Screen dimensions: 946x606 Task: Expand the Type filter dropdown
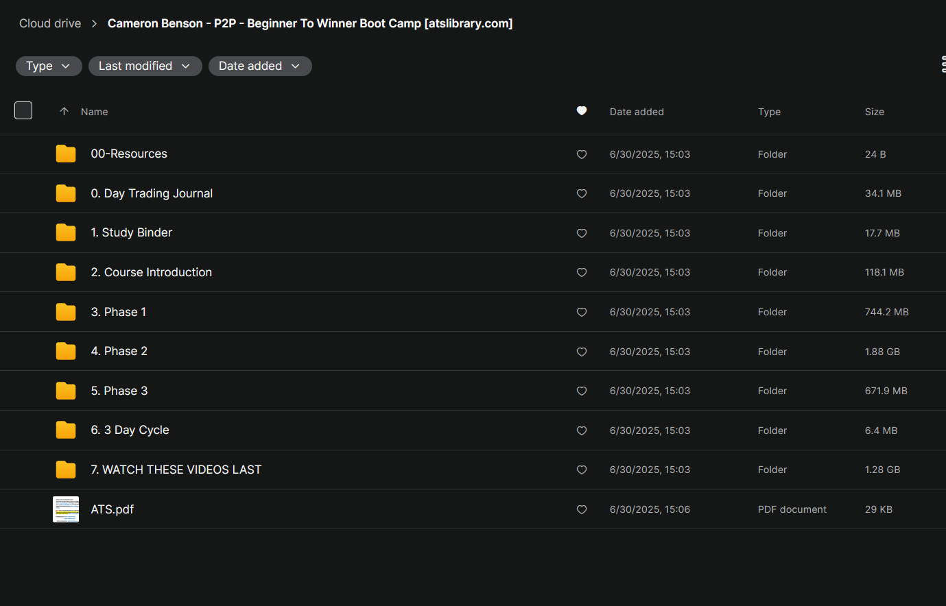point(49,66)
